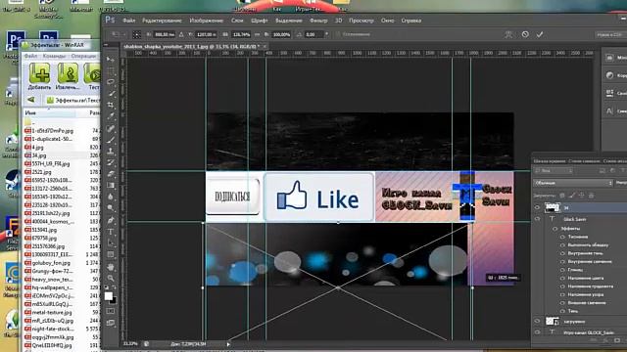Viewport: 627px width, 352px height.
Task: Toggle Тень effect visibility
Action: tap(562, 311)
